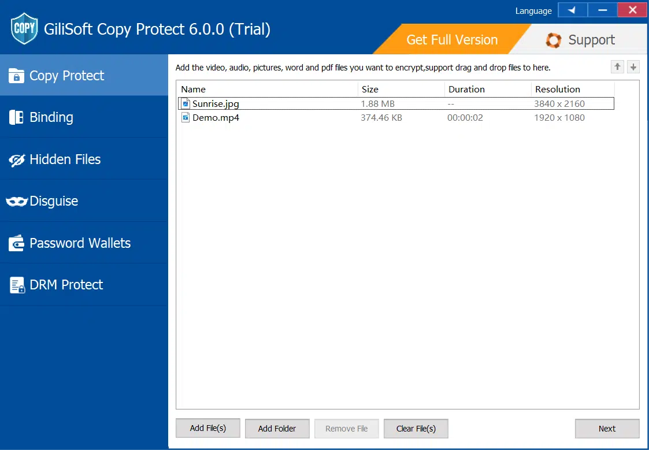Click the Disguise mask icon
649x450 pixels.
coord(17,202)
